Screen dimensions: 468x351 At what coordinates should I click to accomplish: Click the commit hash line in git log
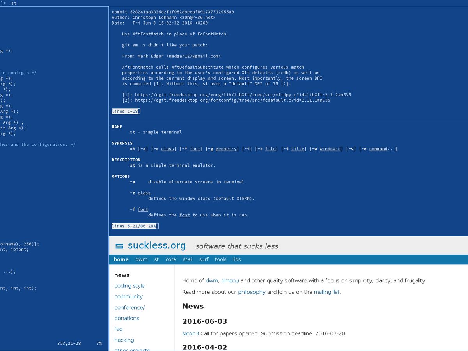(x=173, y=12)
